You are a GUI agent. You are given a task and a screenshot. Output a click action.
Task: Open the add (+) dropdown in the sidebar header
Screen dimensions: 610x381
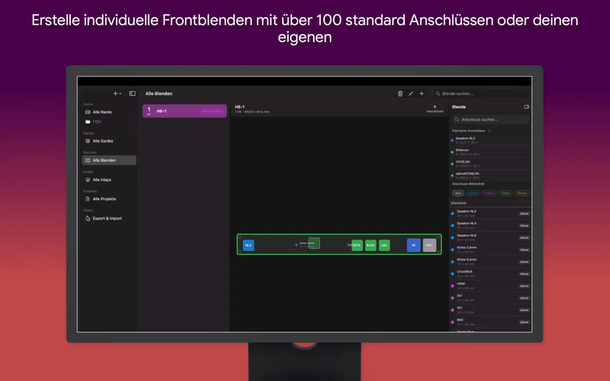click(x=117, y=93)
